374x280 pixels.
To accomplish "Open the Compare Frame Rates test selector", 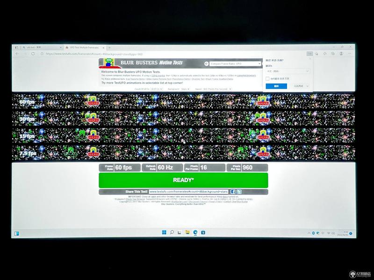I will point(235,64).
